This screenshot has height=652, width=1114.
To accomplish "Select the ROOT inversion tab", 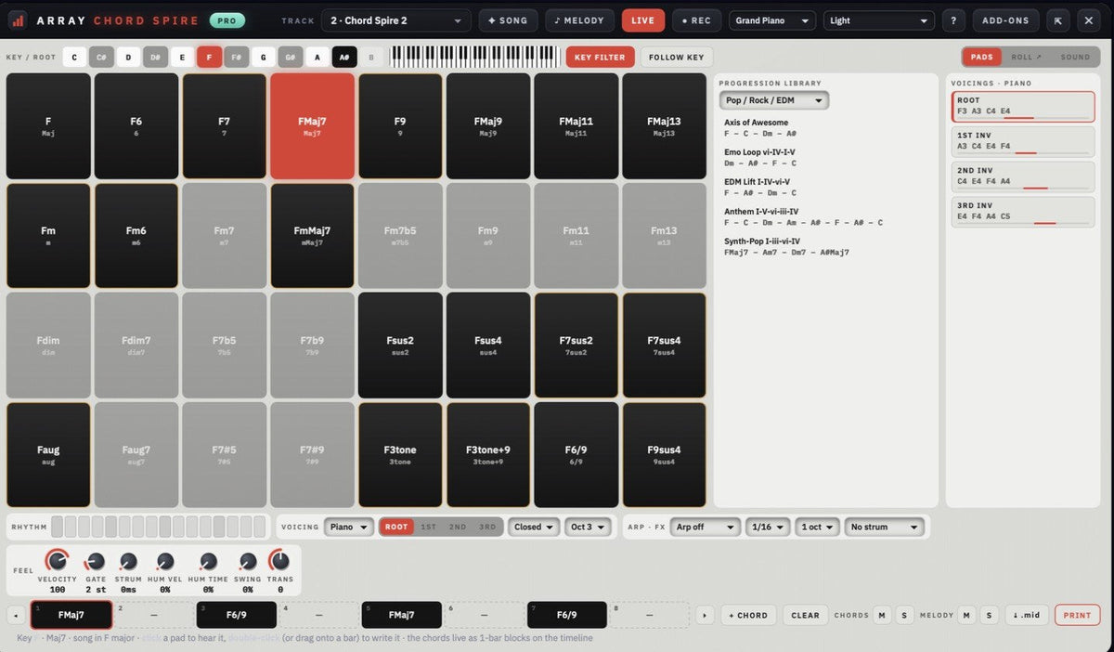I will coord(396,527).
